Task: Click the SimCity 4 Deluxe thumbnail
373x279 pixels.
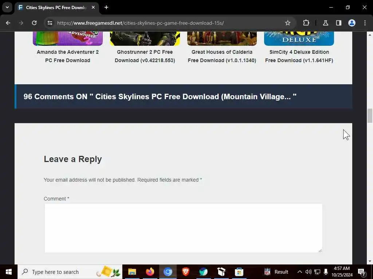Action: tap(299, 39)
